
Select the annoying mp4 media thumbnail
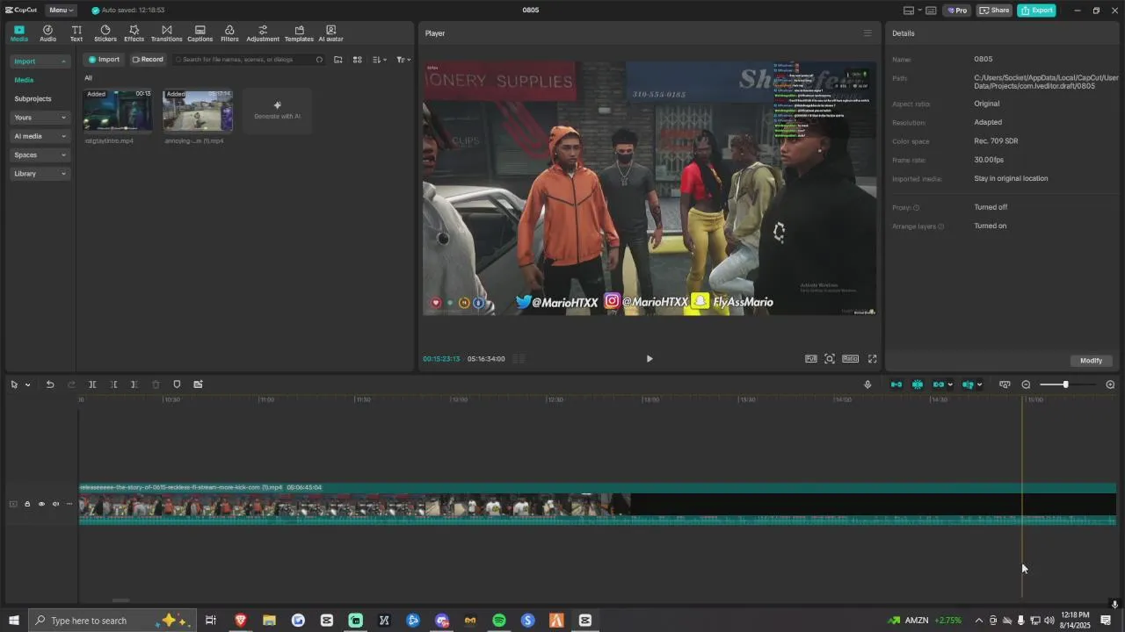(x=198, y=110)
